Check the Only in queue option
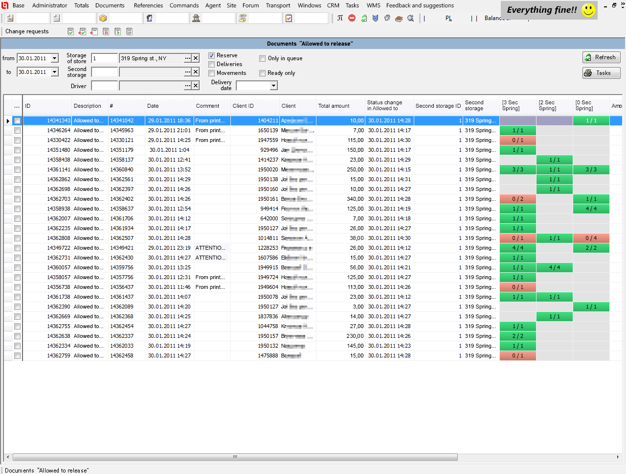 click(x=263, y=58)
